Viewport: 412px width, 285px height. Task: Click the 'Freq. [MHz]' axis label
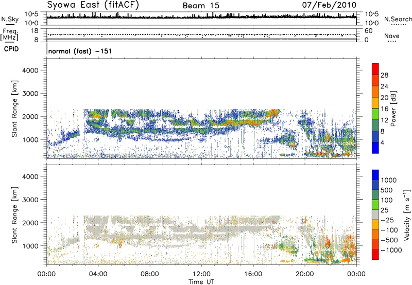click(9, 35)
